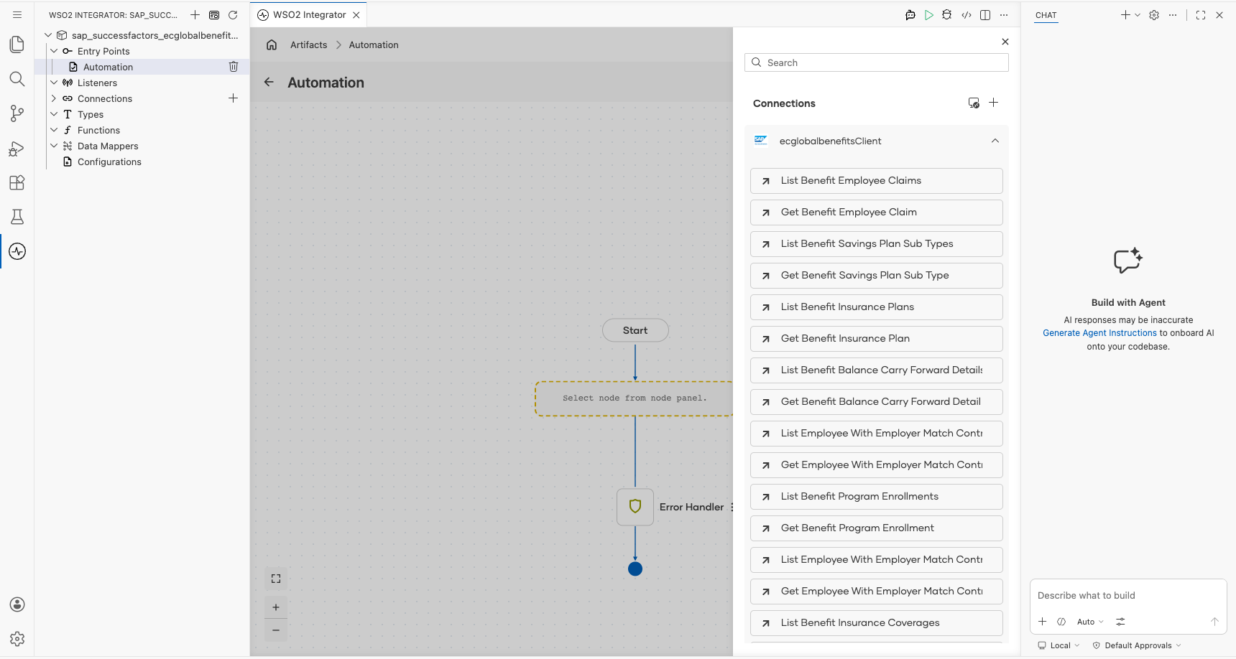Image resolution: width=1236 pixels, height=659 pixels.
Task: Collapse the Data Mappers node
Action: [54, 146]
